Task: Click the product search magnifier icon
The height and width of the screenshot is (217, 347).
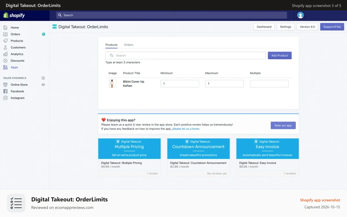Action: click(112, 56)
